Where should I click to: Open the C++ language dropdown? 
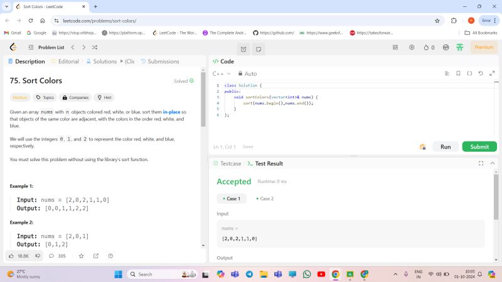pos(222,73)
